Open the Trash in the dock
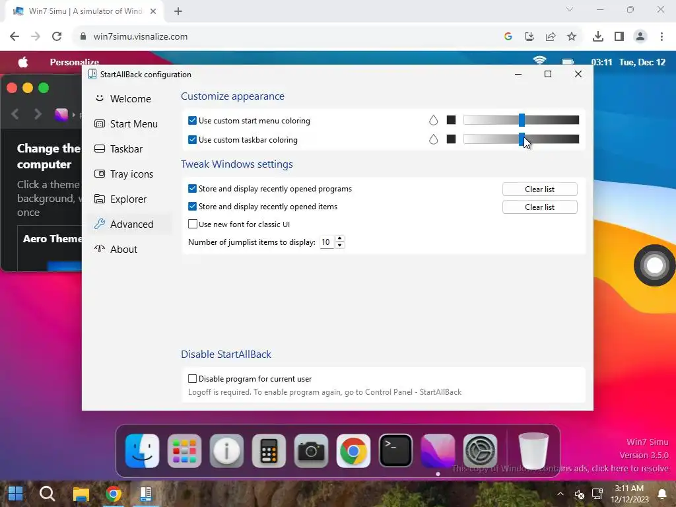 point(533,451)
